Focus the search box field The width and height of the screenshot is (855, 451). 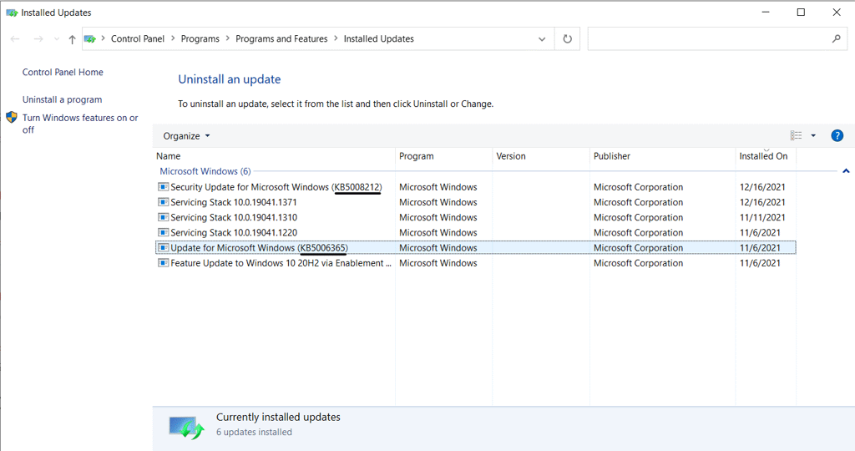[709, 38]
